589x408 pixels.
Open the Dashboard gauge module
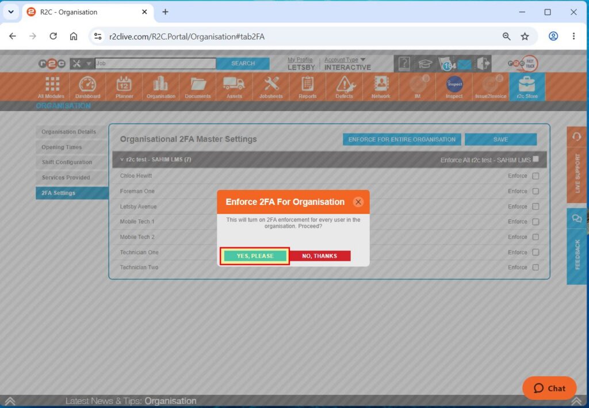(87, 87)
